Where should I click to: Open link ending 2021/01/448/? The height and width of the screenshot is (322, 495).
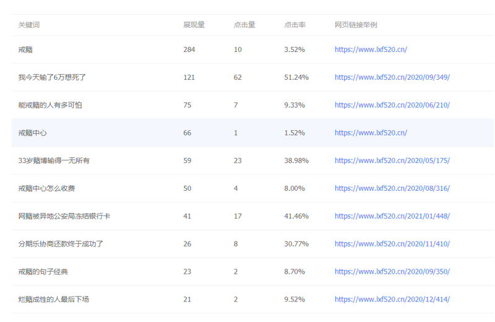click(392, 216)
